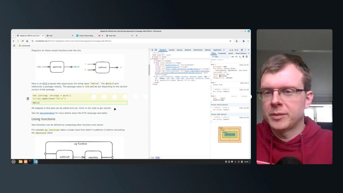Expand the hidden div element in DOM tree

(x=154, y=77)
